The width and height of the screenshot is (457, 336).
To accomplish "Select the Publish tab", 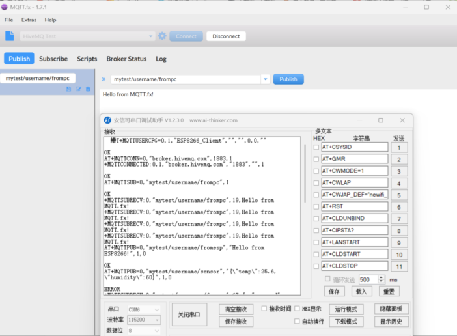I will tap(20, 59).
